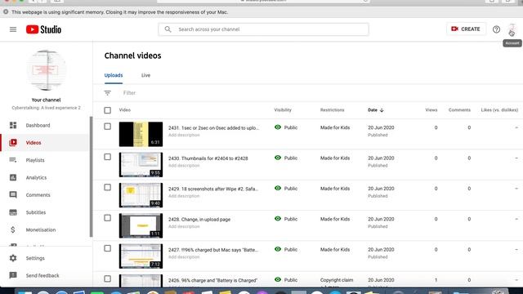
Task: Click 'Copyright claim' for video 2426
Action: pos(337,280)
